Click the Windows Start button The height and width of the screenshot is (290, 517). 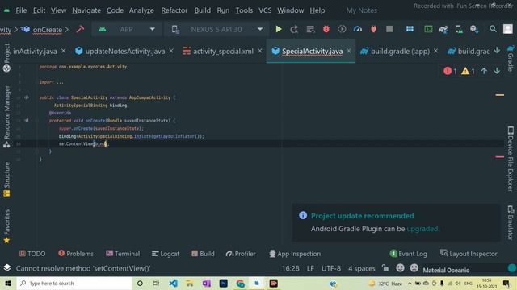point(8,283)
